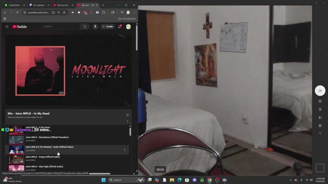Open the Chrome tab-search / lens icon
Screen dimensions: 328x184
(x=113, y=12)
